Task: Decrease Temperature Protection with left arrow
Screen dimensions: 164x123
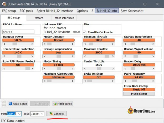Action: [4, 56]
